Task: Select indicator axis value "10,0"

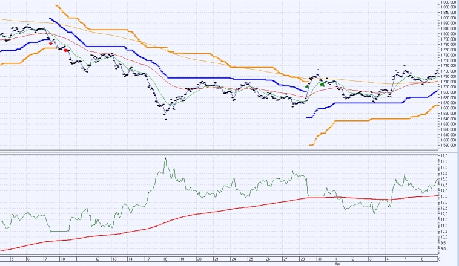Action: point(444,237)
